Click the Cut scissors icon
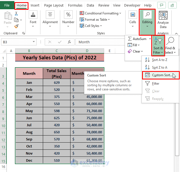 16,14
